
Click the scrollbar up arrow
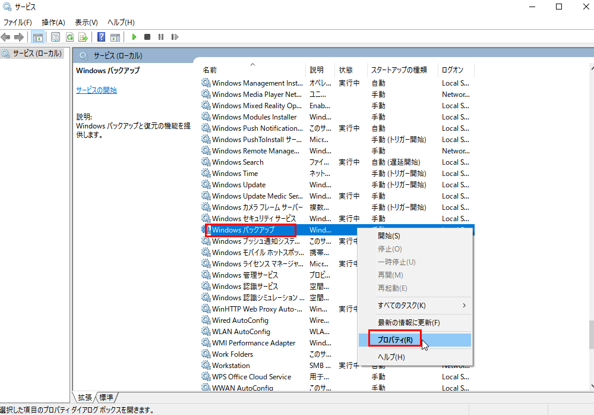coord(592,68)
